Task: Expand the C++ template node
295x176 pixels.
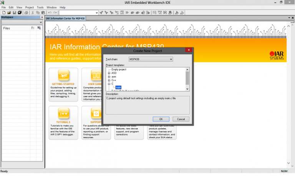Action: click(x=109, y=80)
